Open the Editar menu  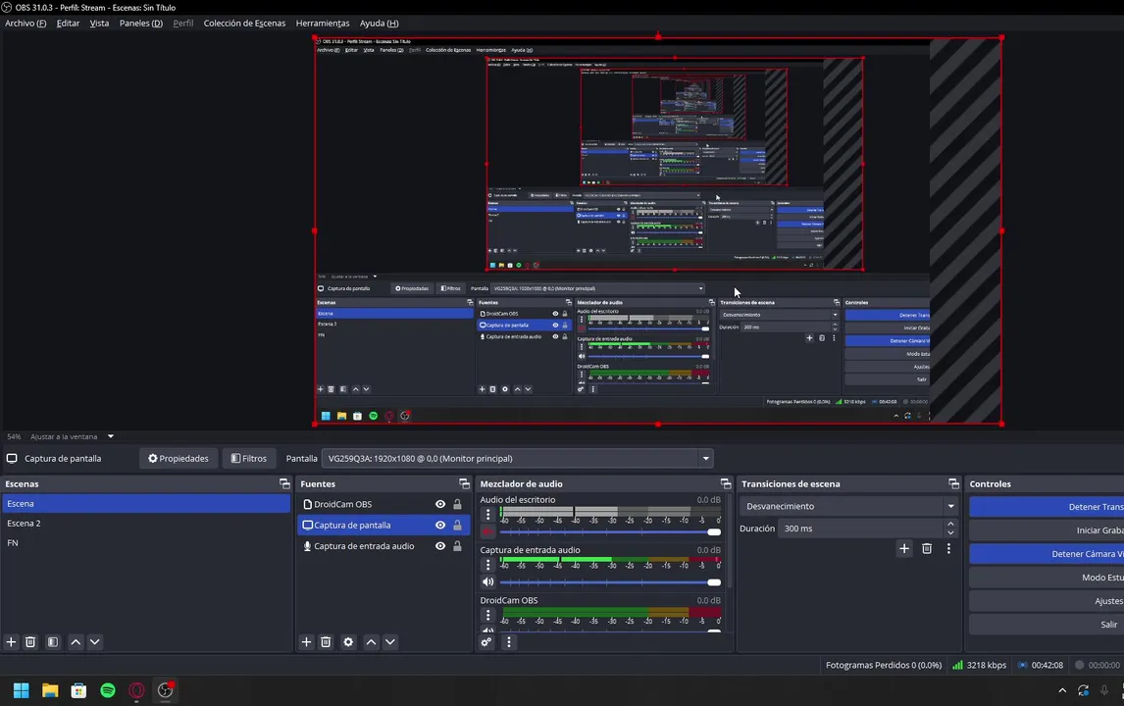point(68,23)
